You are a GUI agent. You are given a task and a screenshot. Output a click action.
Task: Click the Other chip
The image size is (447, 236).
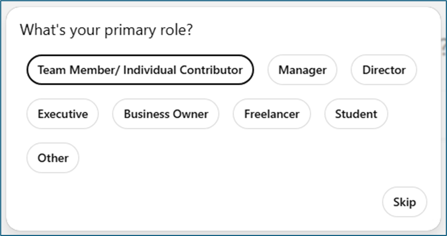coord(53,158)
